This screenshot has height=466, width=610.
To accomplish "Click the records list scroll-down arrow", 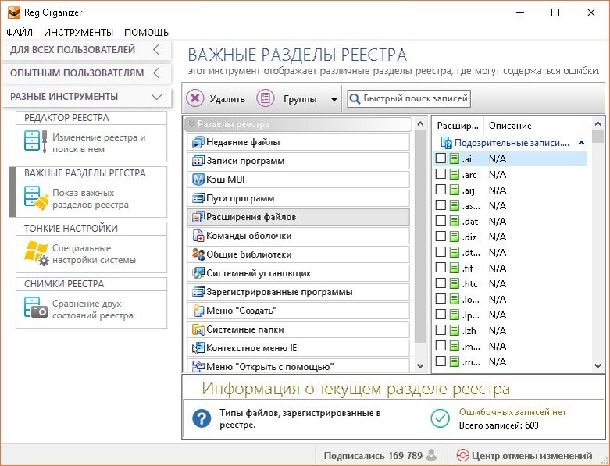I will coord(598,366).
